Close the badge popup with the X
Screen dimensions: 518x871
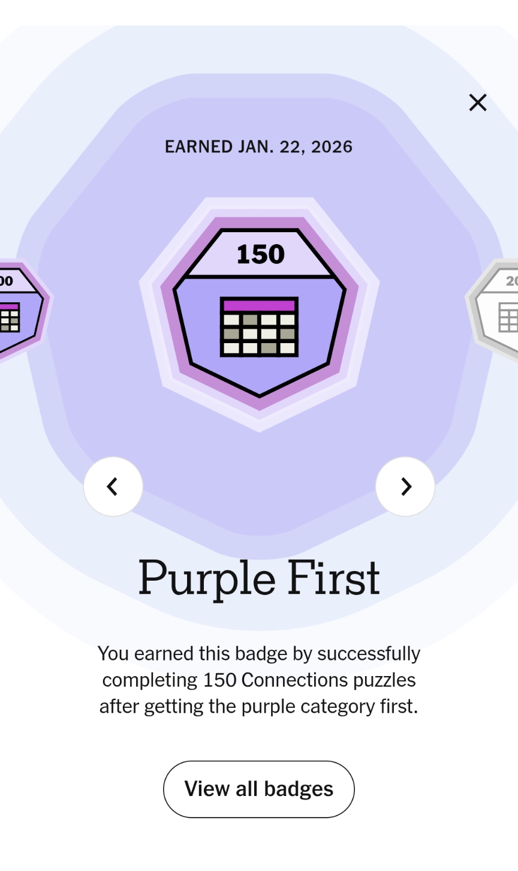478,103
